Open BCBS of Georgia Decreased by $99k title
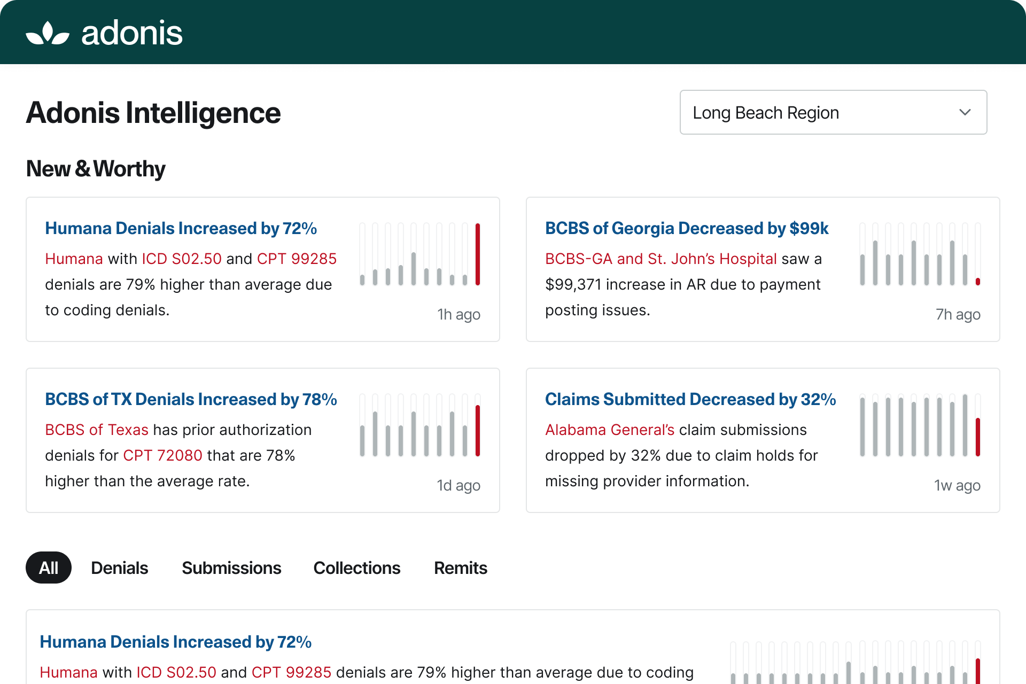The image size is (1026, 684). click(687, 228)
